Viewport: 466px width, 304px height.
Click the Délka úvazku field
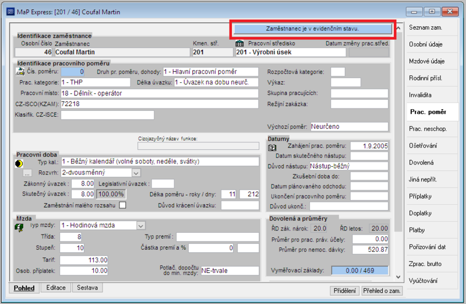(216, 82)
